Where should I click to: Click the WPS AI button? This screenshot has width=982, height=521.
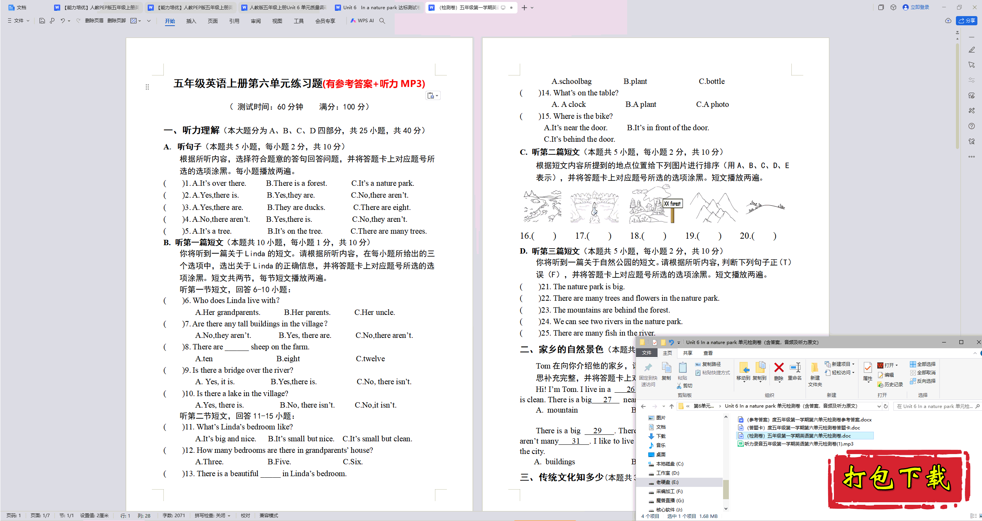(x=362, y=21)
